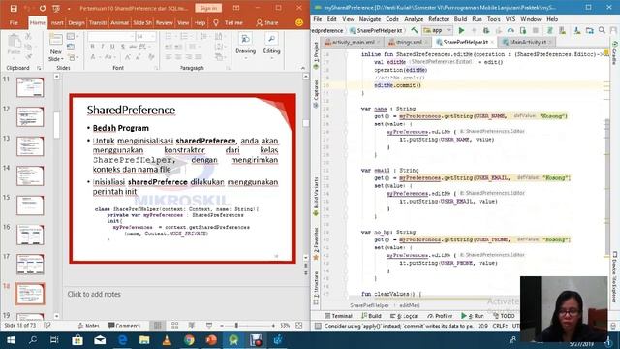Toggle Normal view in PowerPoint status bar
This screenshot has height=349, width=620.
tap(157, 326)
